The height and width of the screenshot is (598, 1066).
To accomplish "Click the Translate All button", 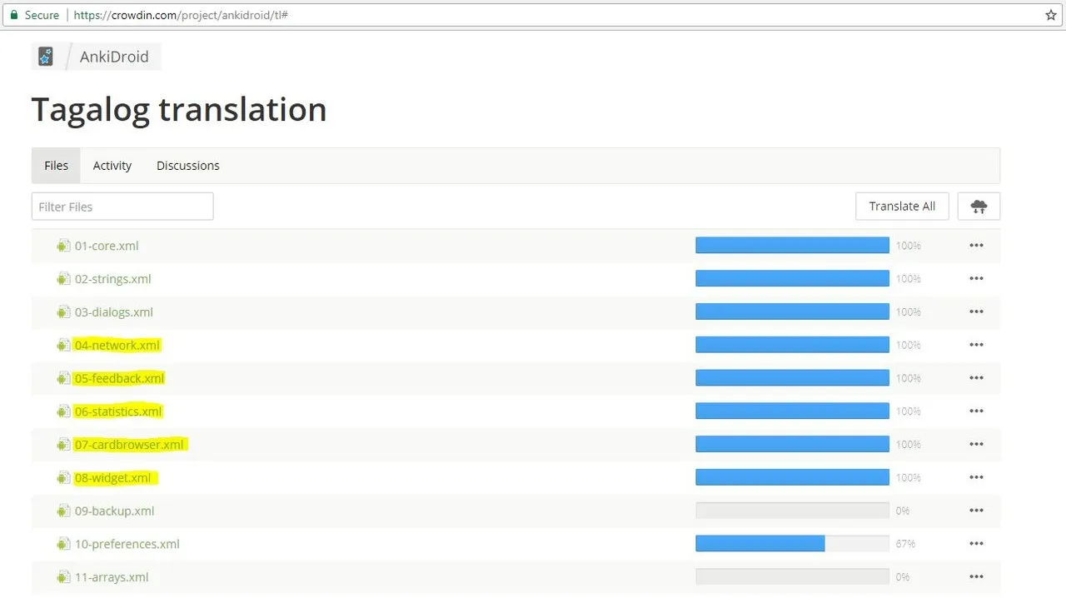I will (902, 207).
